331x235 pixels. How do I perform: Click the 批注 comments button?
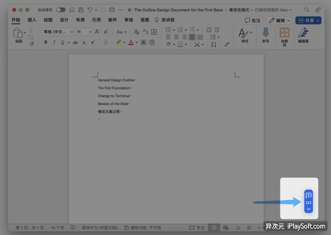click(252, 20)
